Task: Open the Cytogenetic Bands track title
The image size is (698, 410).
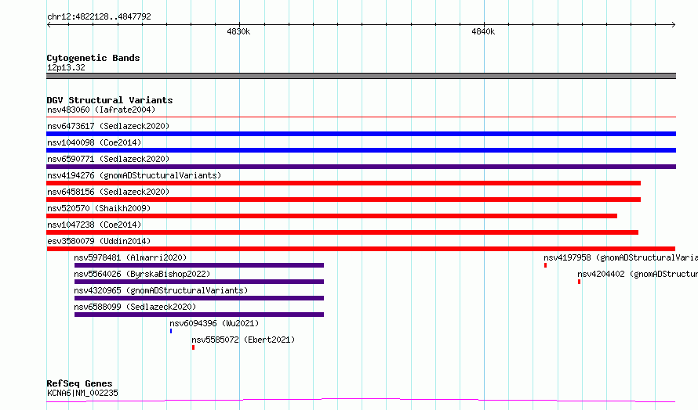Action: tap(93, 58)
